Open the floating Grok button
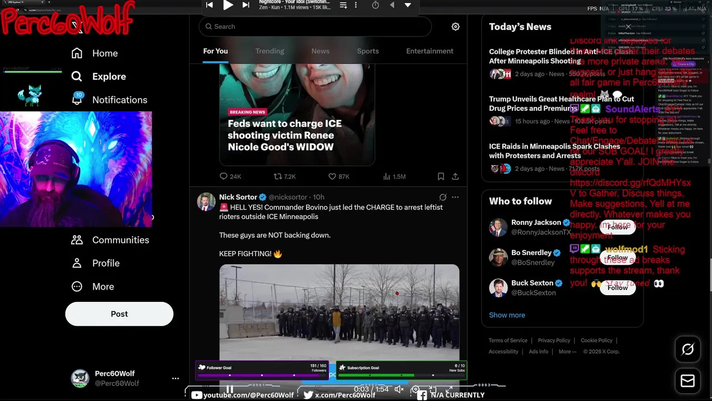 pos(688,349)
